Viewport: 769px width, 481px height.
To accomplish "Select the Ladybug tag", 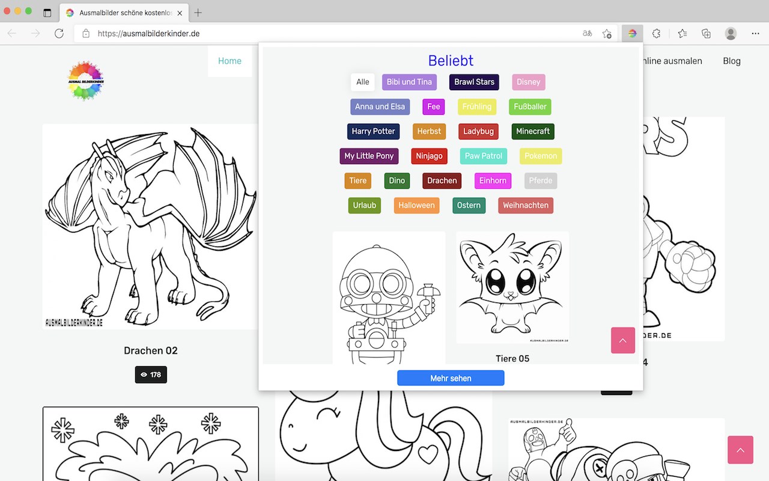I will 478,131.
